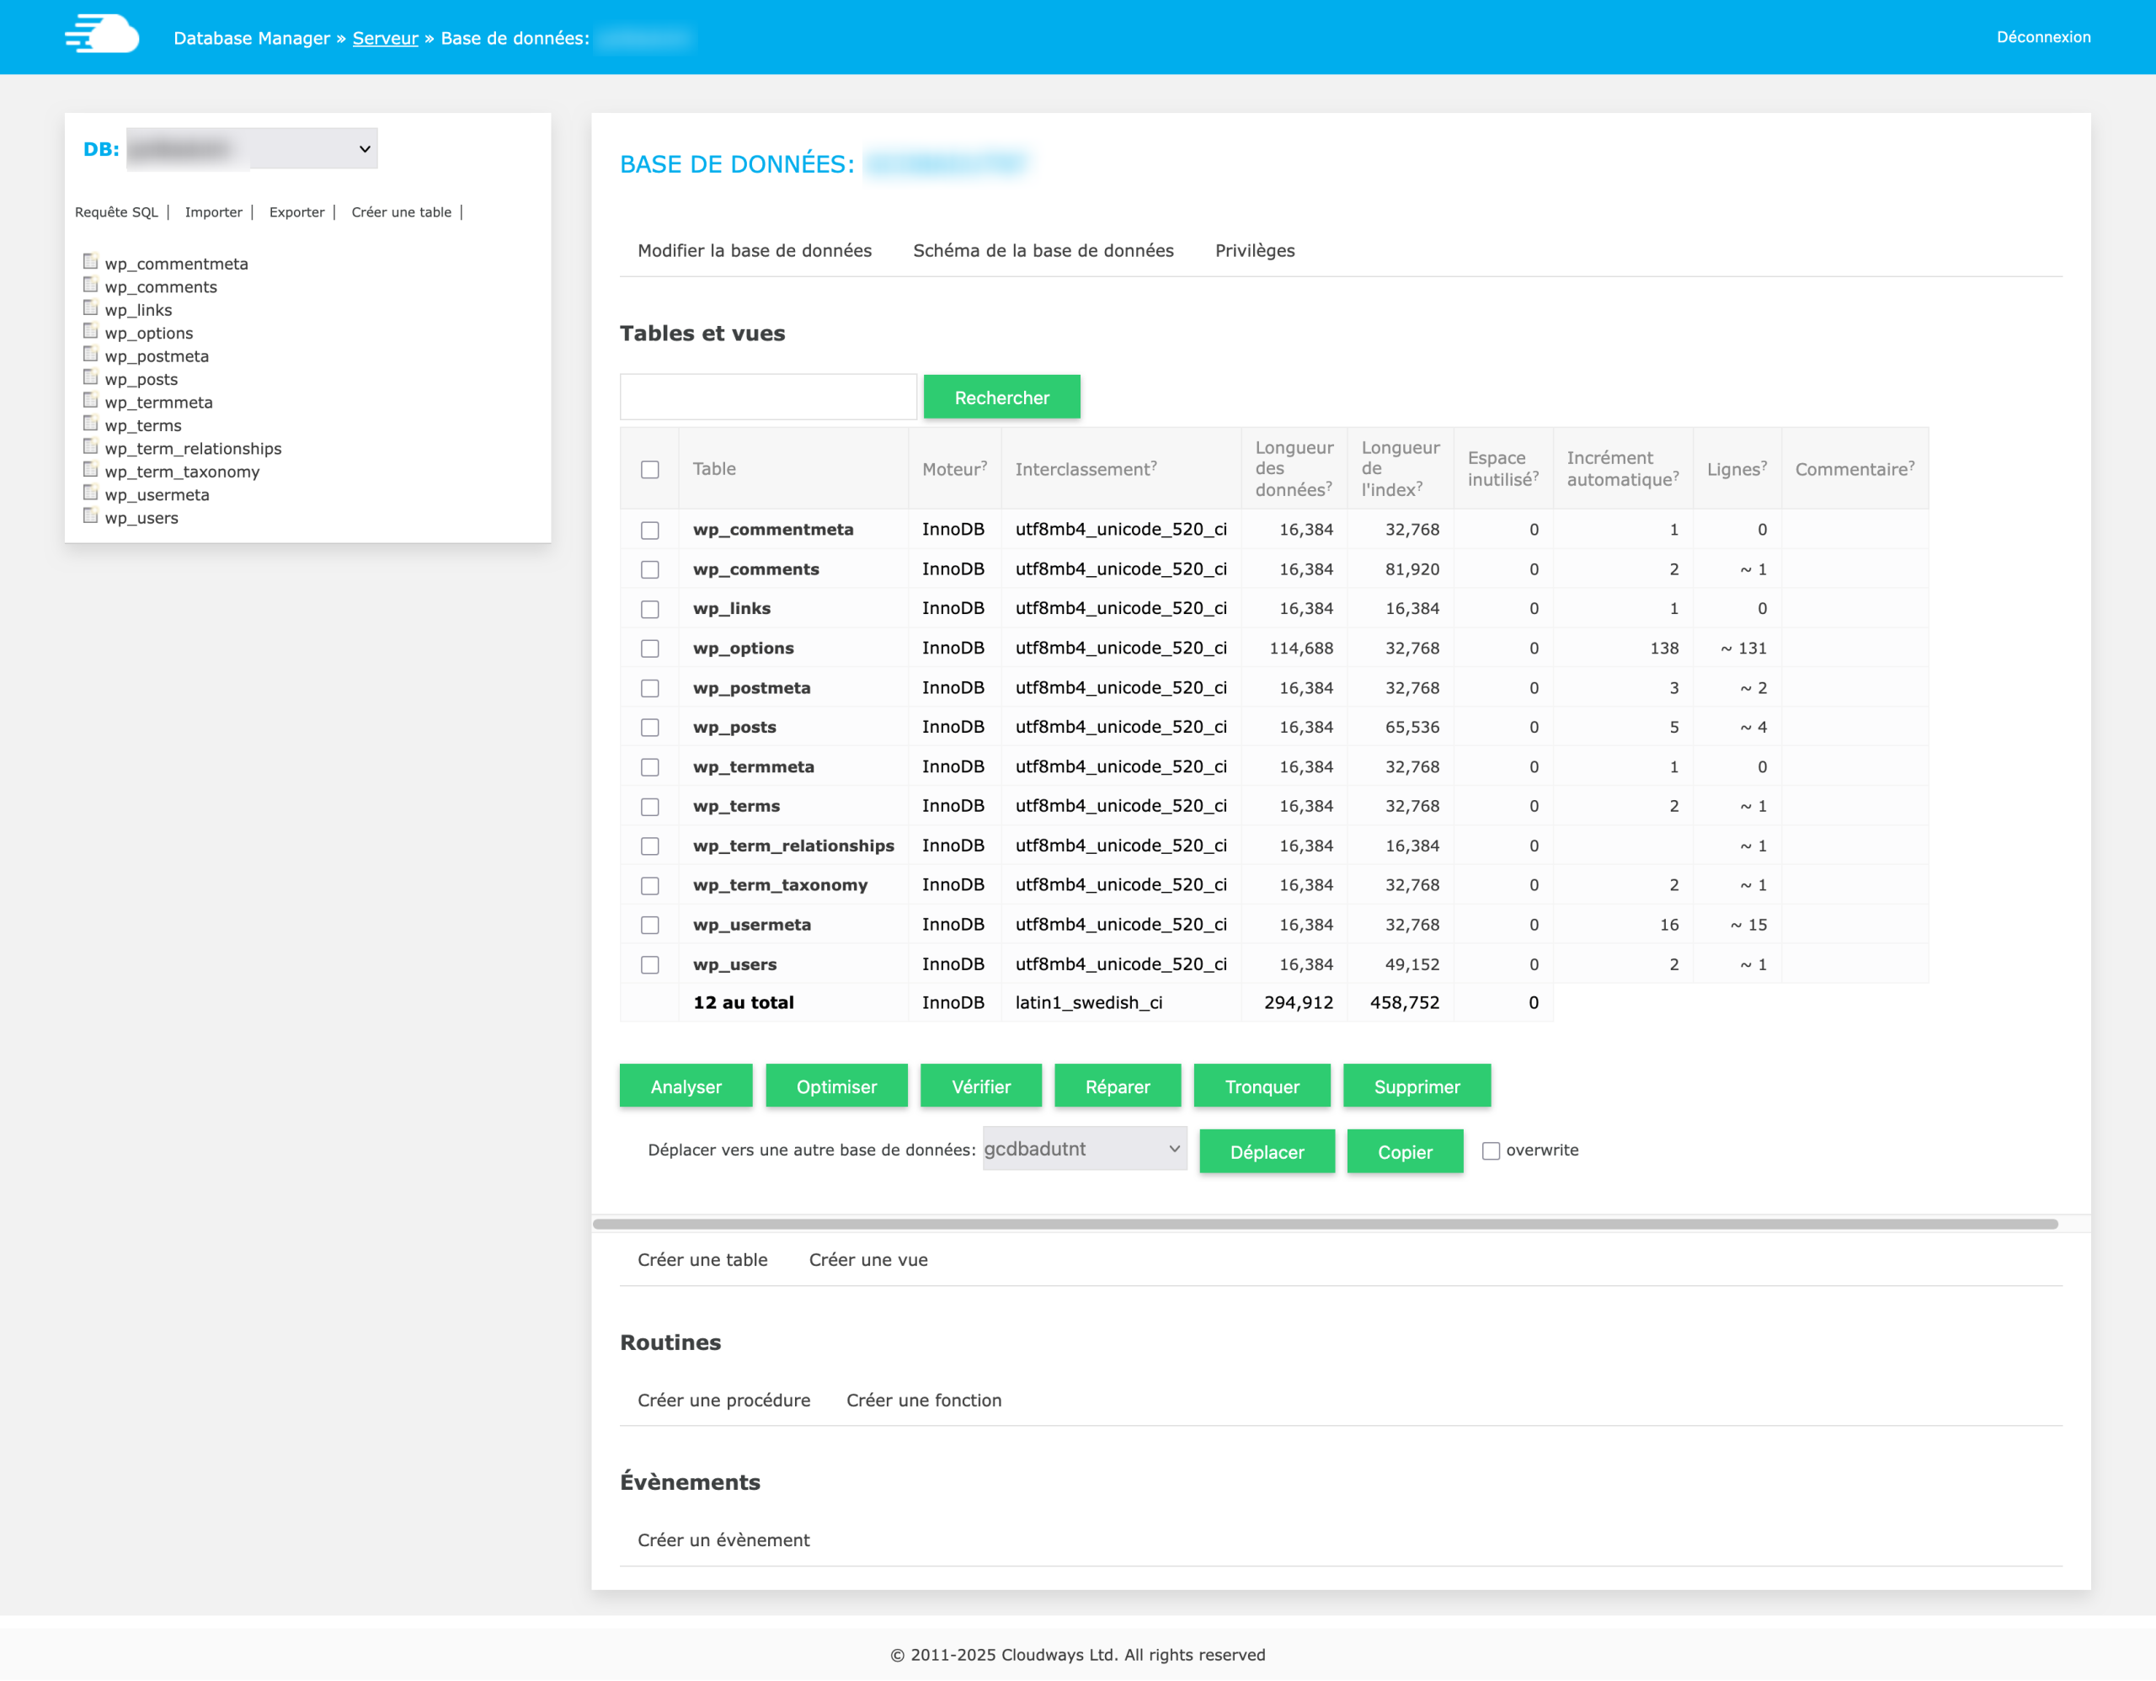2156x1681 pixels.
Task: Click the Lignes column header
Action: pos(1736,469)
